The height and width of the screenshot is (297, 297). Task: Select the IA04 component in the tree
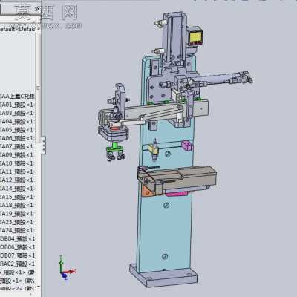pos(17,122)
